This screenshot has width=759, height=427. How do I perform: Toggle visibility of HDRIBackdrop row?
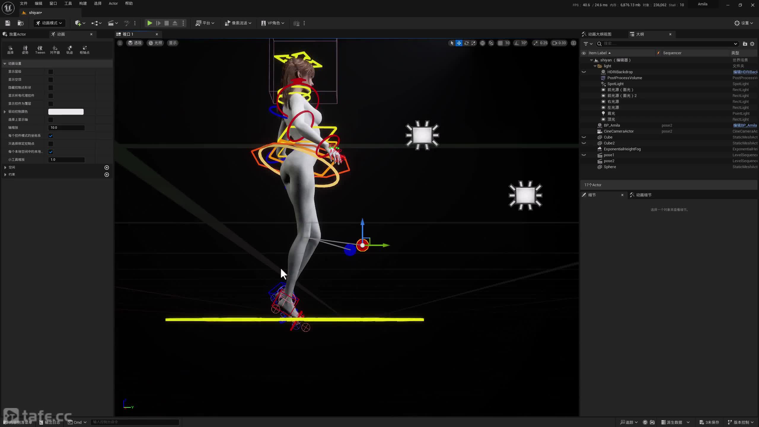584,72
